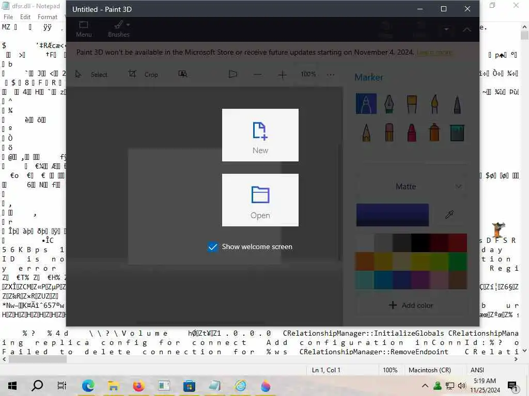Open Notepad Edit menu
Screen dimensions: 529x396
coord(25,17)
